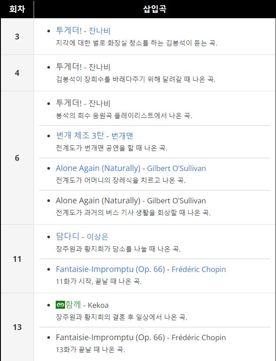
Task: Select the episode 11 number cell
Action: click(17, 259)
